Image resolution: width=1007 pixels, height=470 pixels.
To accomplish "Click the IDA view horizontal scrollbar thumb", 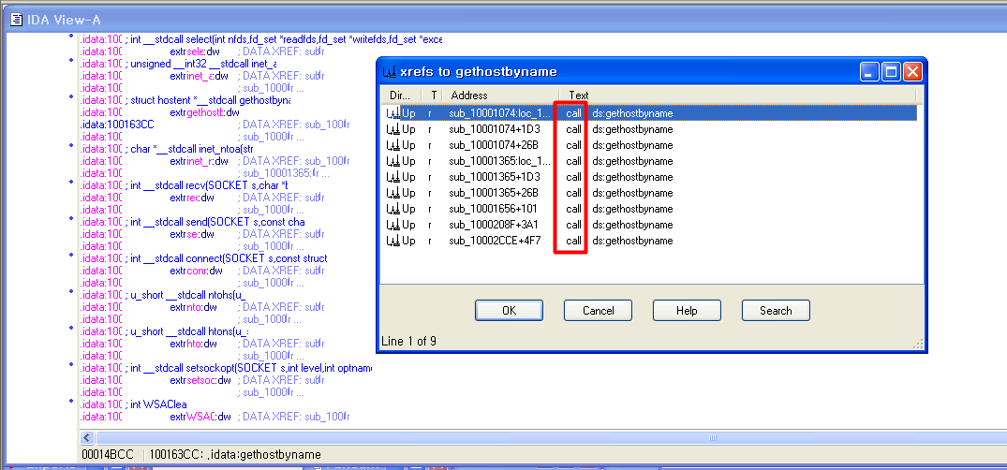I will pyautogui.click(x=712, y=438).
